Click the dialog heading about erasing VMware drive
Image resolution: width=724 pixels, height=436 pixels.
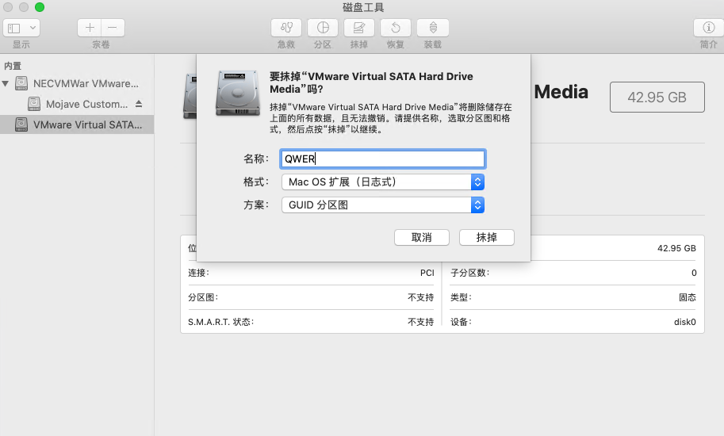coord(372,82)
